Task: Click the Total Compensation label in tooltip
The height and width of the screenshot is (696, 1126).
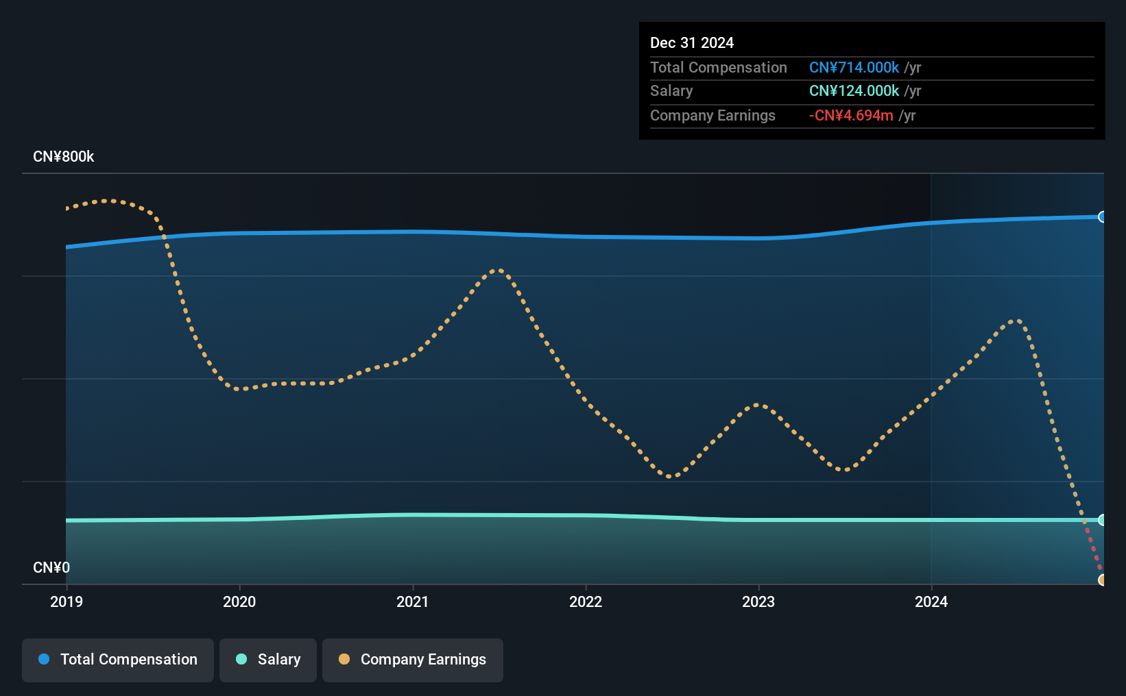Action: [x=719, y=68]
